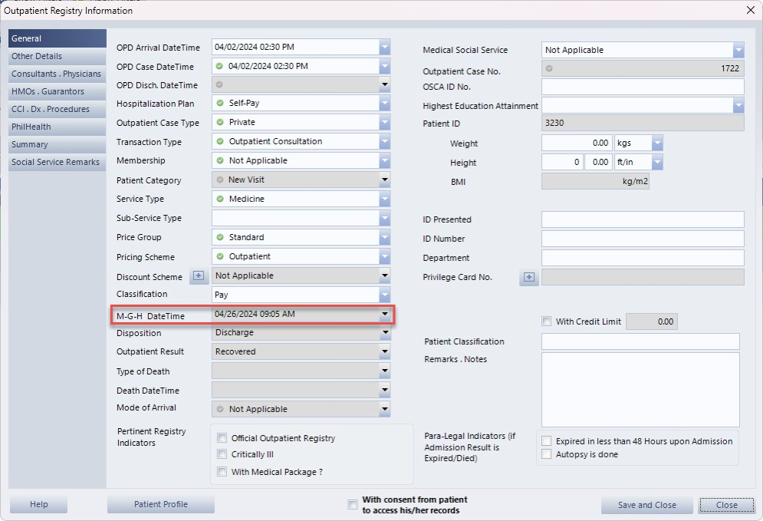763x521 pixels.
Task: Open the weight unit kgs dropdown
Action: click(656, 143)
